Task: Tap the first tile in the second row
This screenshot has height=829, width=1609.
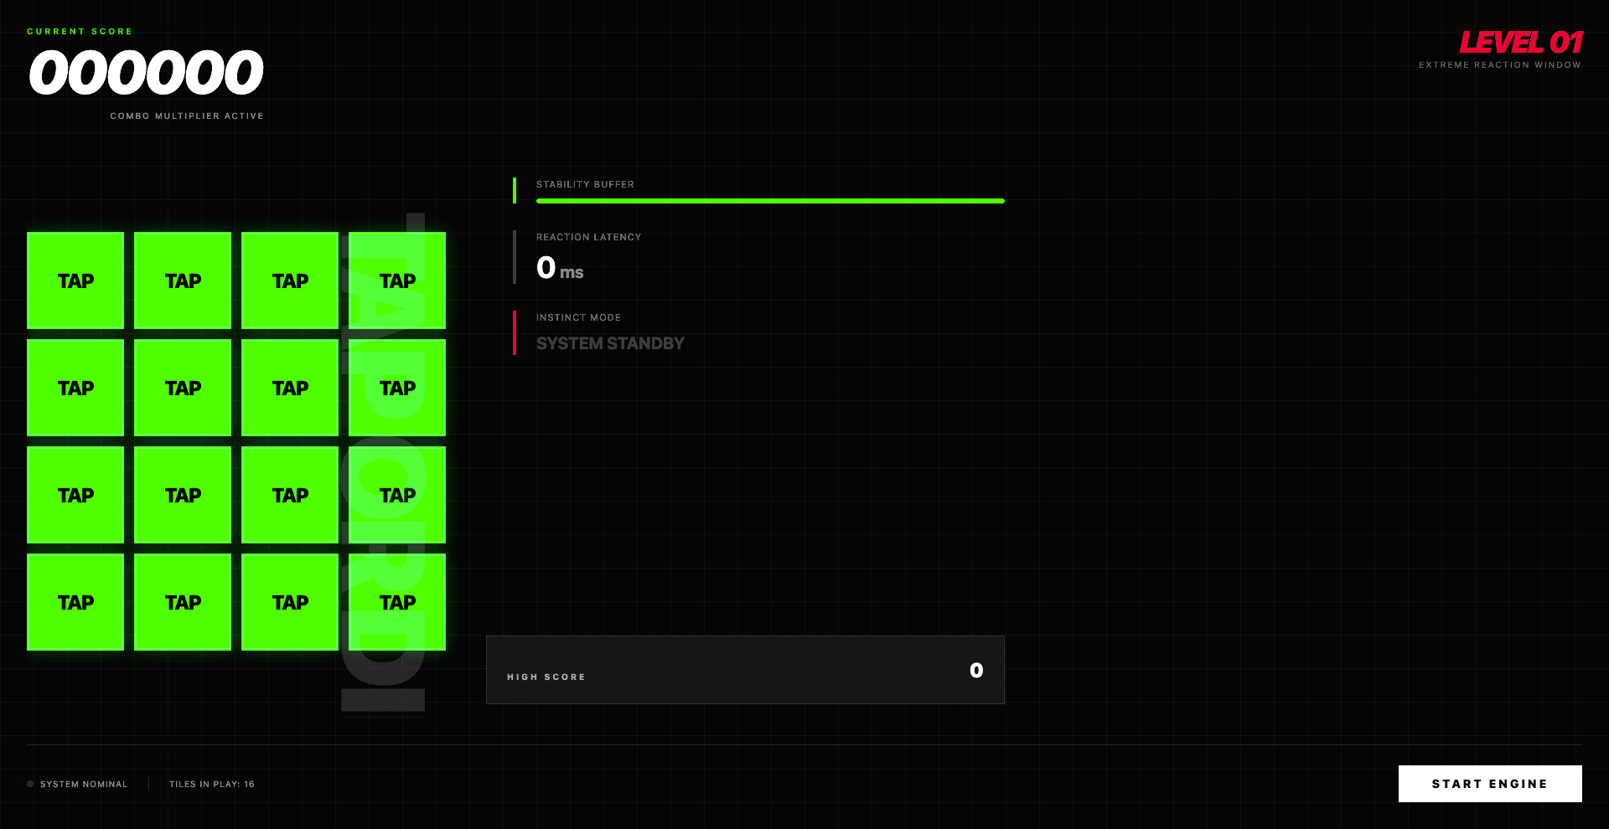Action: pos(75,388)
